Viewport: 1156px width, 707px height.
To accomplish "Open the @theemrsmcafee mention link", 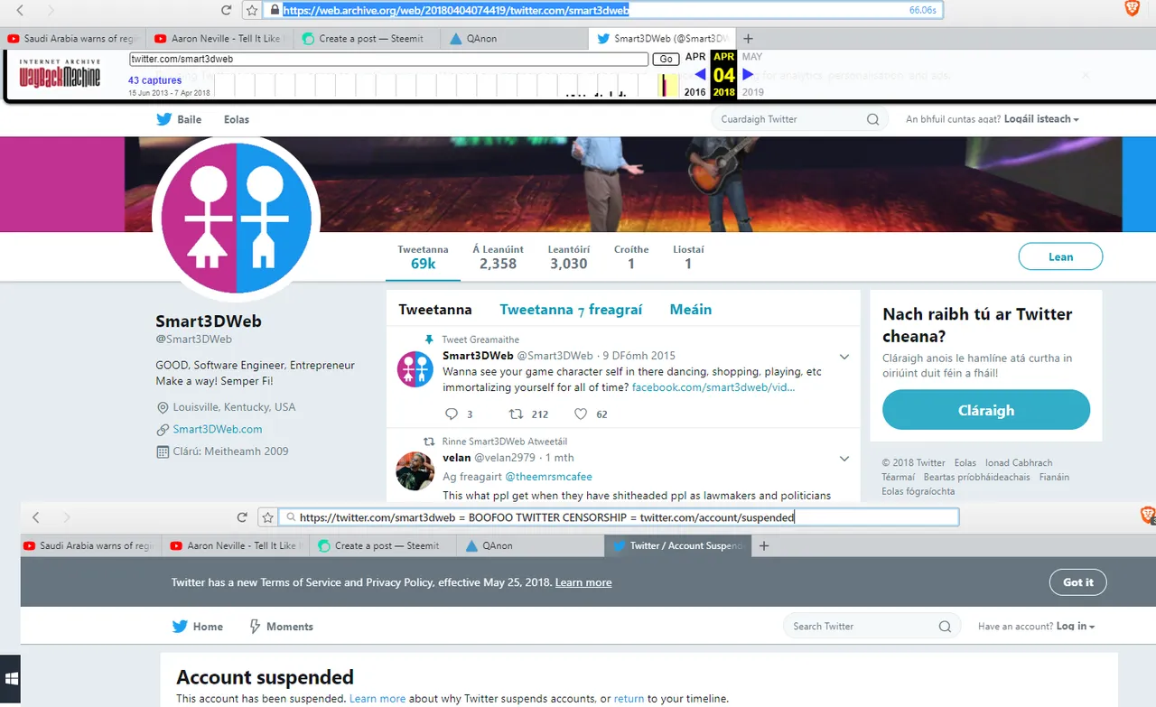I will [x=548, y=477].
